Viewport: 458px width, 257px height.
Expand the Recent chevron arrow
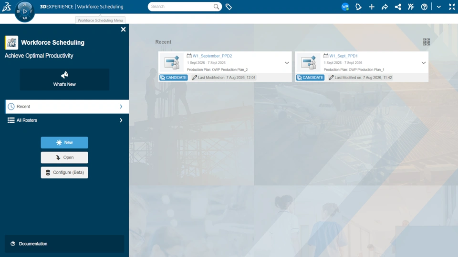(121, 107)
